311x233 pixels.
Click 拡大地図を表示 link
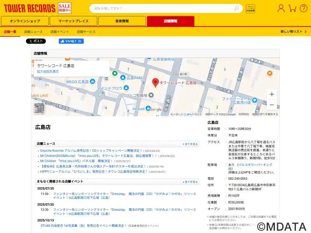(48, 71)
